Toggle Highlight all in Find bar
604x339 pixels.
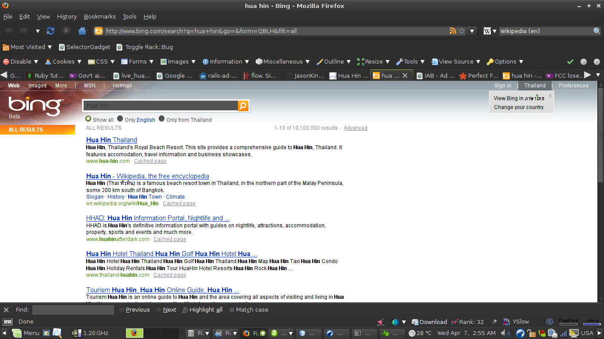tap(203, 310)
